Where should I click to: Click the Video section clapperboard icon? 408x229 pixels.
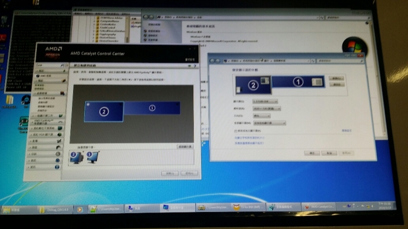pyautogui.click(x=59, y=141)
